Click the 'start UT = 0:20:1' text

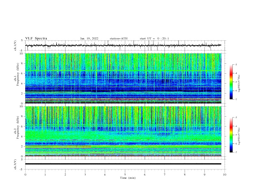tap(154, 38)
